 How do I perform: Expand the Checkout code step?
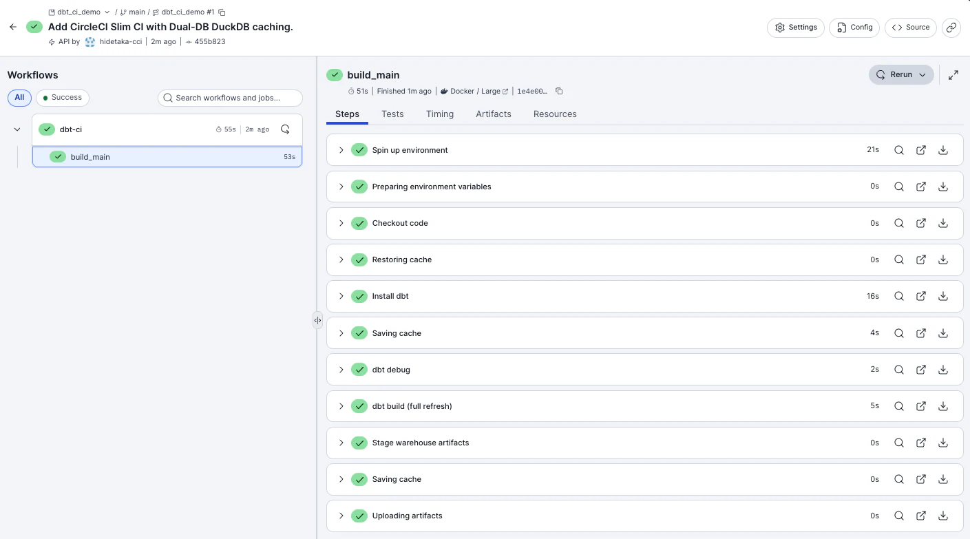341,223
